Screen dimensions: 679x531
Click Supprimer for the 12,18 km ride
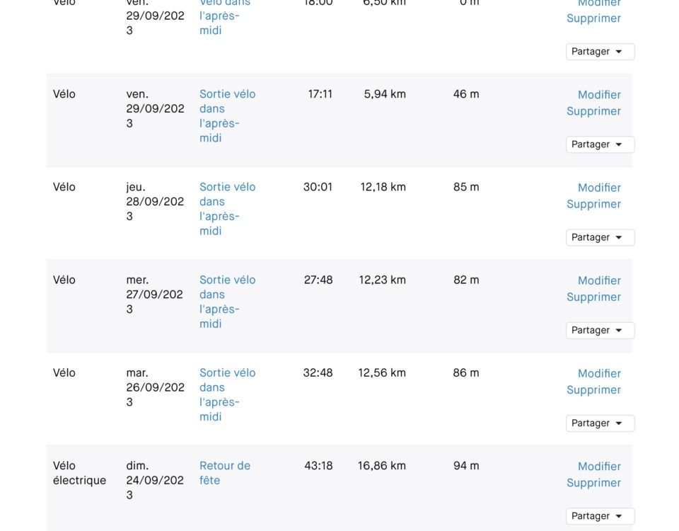tap(593, 204)
